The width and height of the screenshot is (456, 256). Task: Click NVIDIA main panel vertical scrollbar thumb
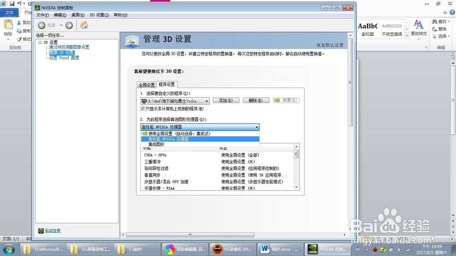[x=350, y=82]
